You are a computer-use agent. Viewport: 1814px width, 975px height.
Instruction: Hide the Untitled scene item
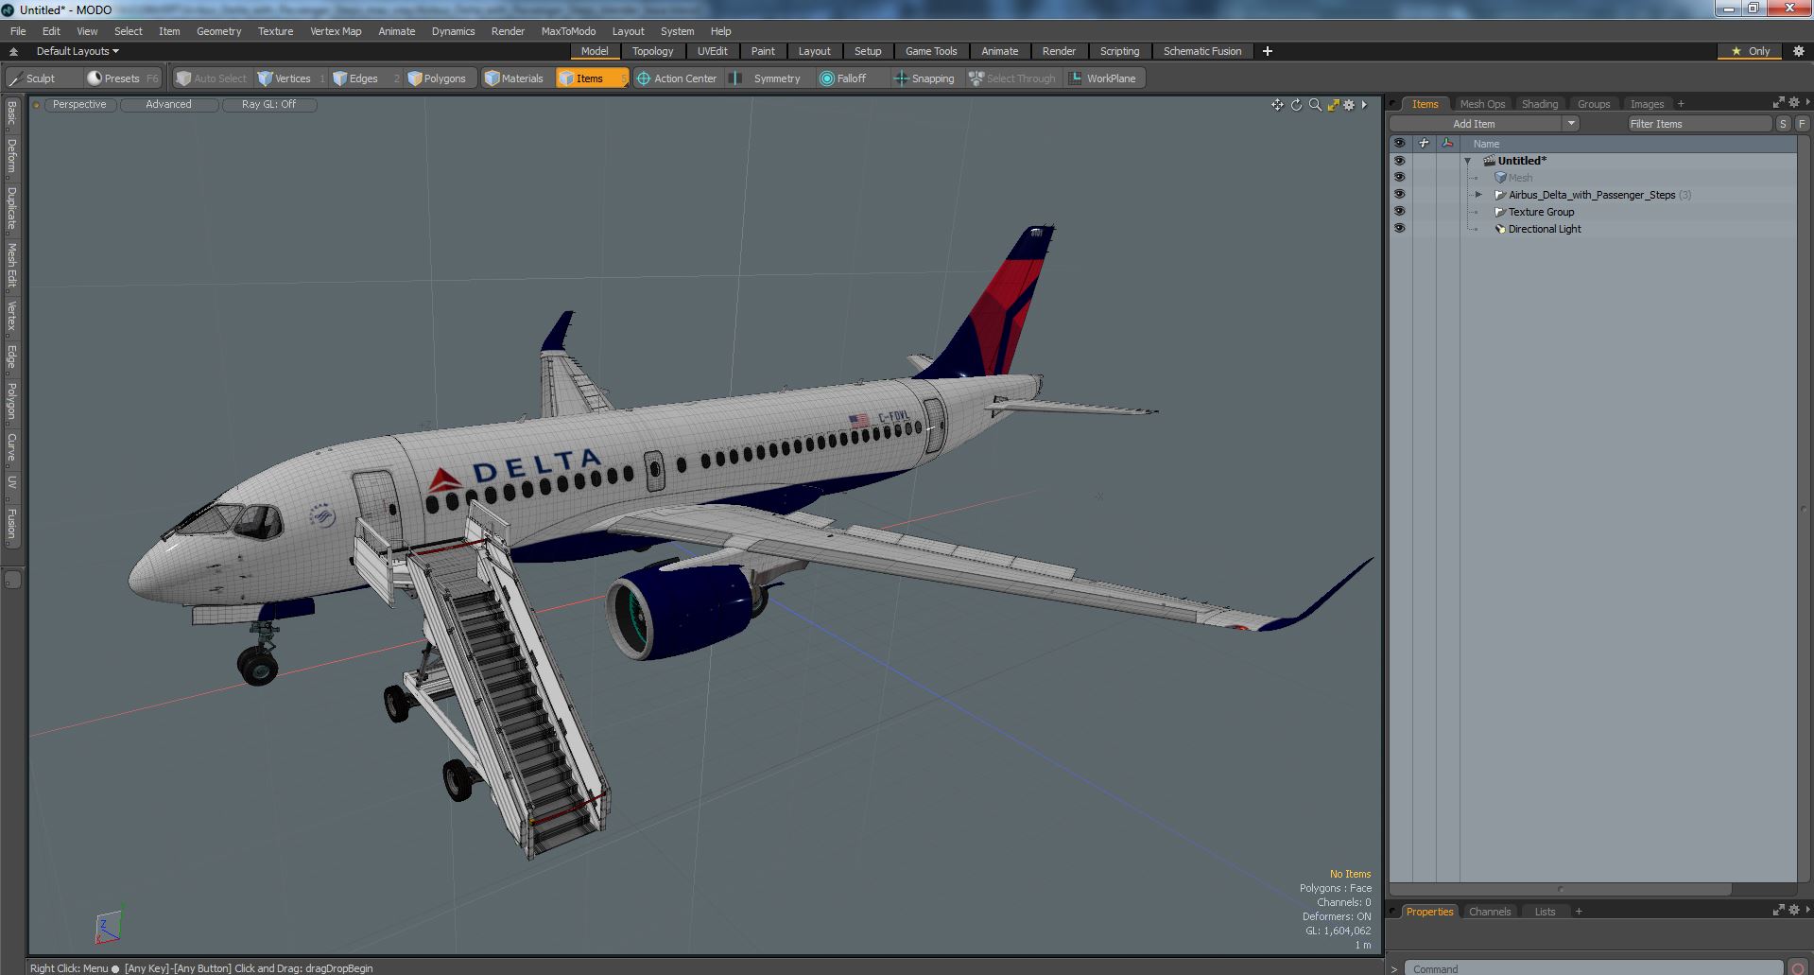[x=1399, y=161]
